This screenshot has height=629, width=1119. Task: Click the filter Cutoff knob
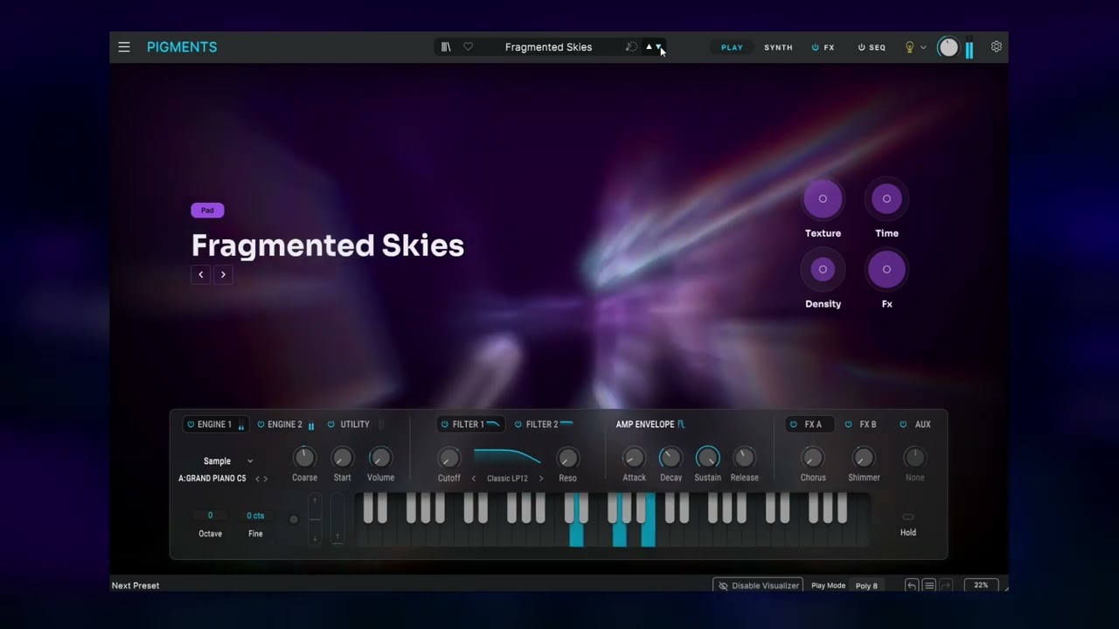449,458
